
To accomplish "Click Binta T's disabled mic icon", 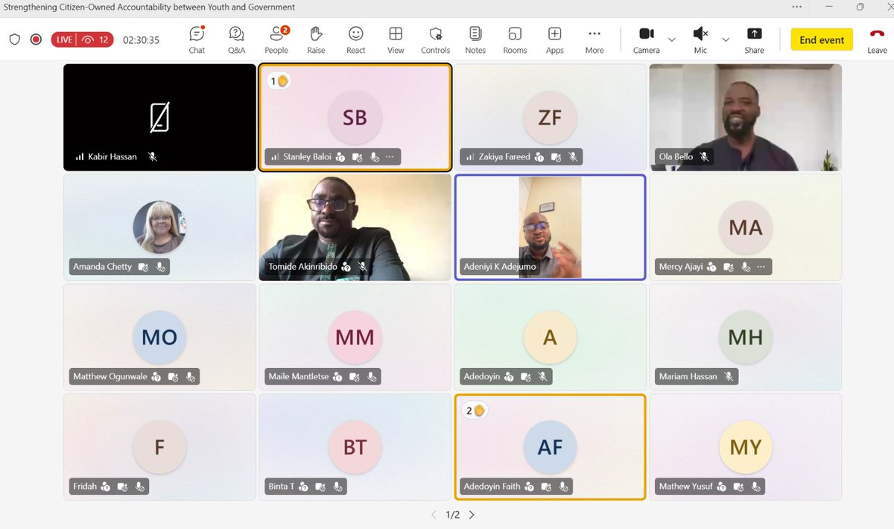I will click(x=337, y=487).
